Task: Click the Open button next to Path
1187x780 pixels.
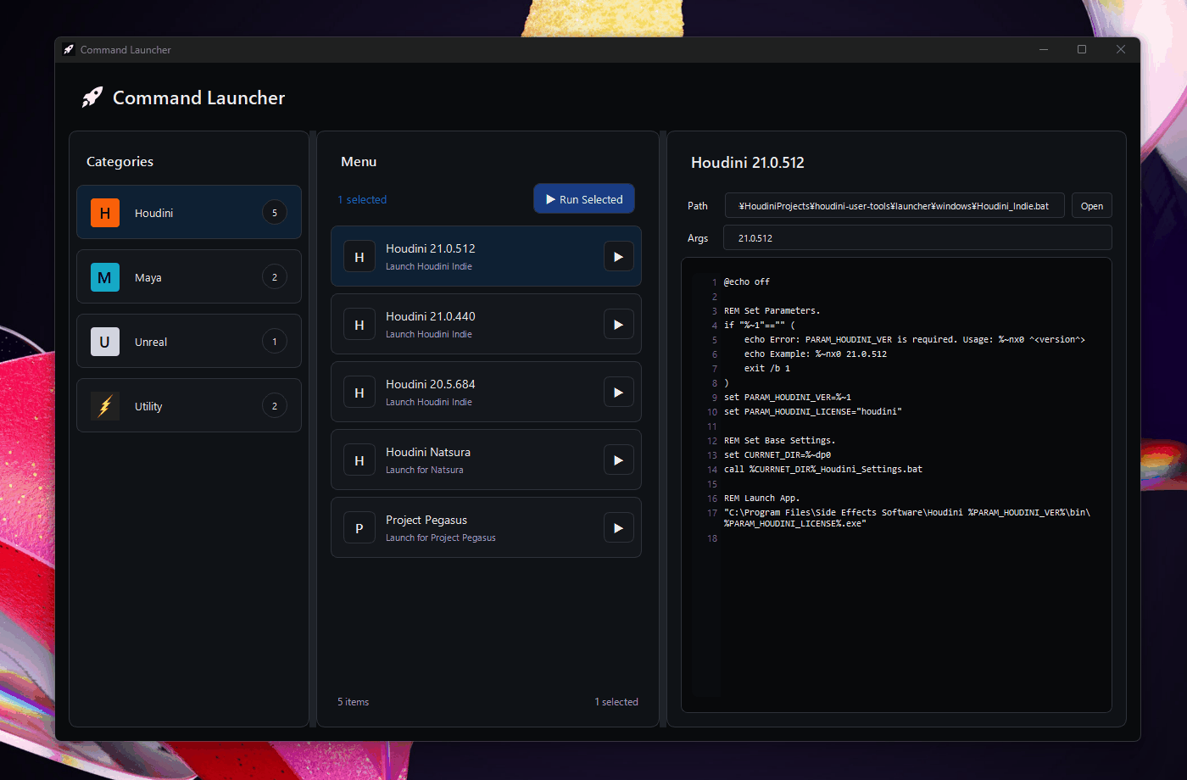Action: pyautogui.click(x=1092, y=206)
